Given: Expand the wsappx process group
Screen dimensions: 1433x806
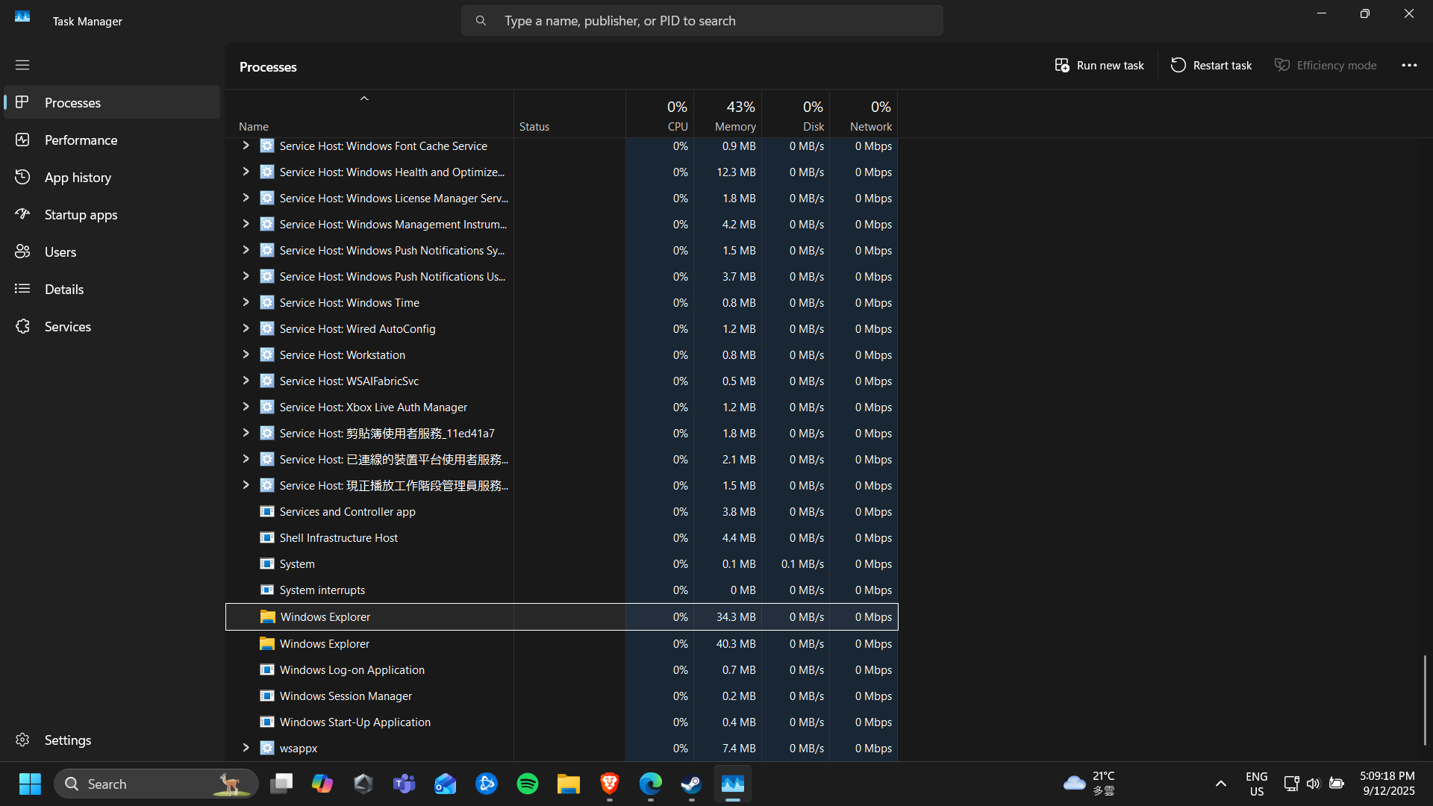Looking at the screenshot, I should click(246, 748).
